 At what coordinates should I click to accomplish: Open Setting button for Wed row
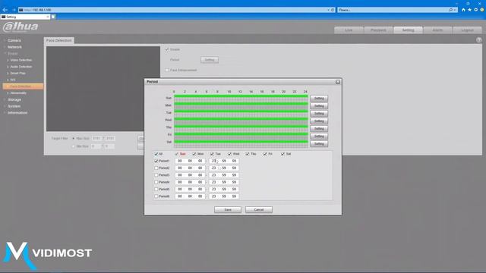(319, 121)
